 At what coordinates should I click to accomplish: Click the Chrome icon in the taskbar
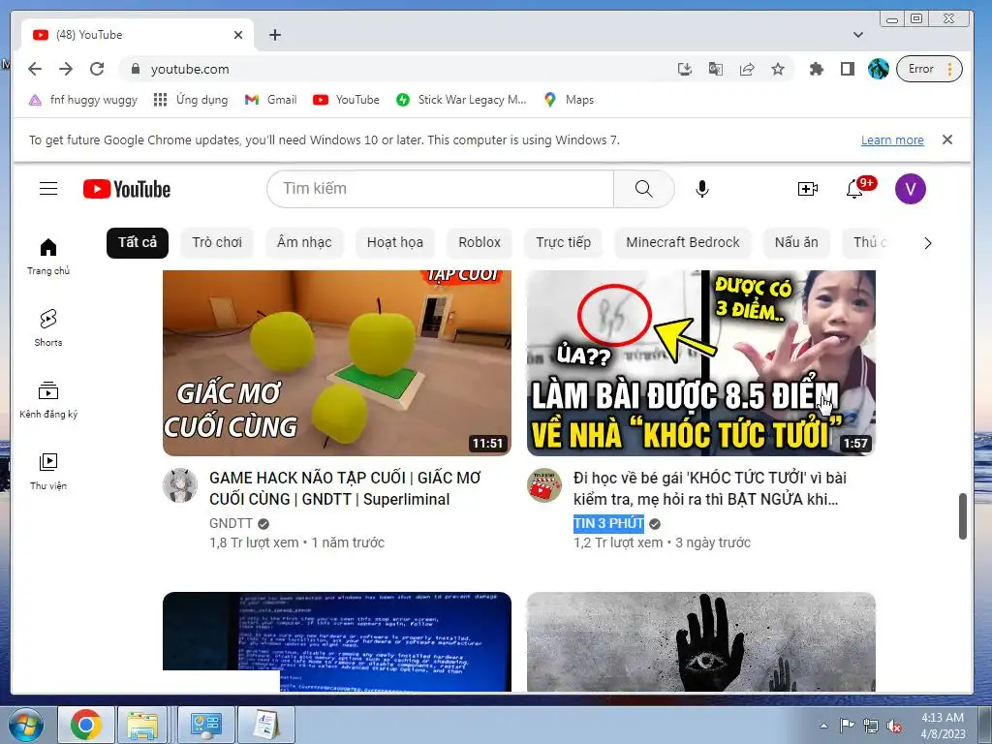[86, 725]
